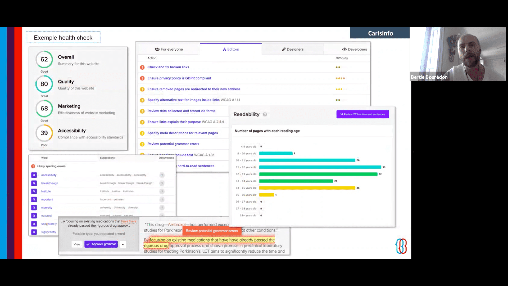
Task: Click red alert icon beside GDPR privacy row
Action: click(x=142, y=78)
